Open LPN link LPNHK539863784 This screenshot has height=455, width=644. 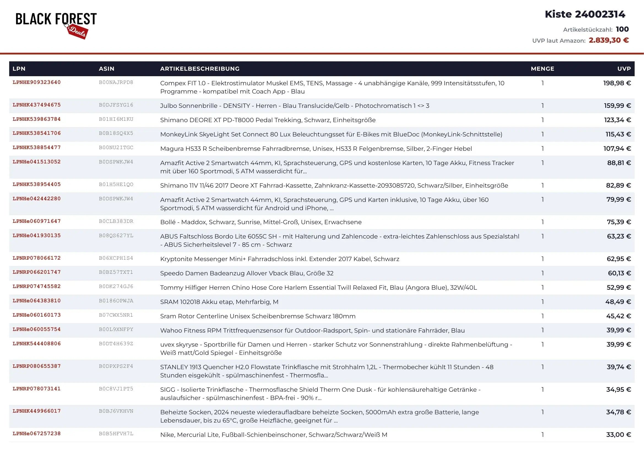click(x=37, y=119)
